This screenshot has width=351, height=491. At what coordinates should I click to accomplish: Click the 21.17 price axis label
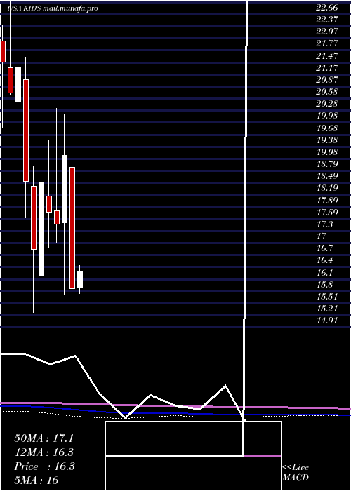(326, 68)
